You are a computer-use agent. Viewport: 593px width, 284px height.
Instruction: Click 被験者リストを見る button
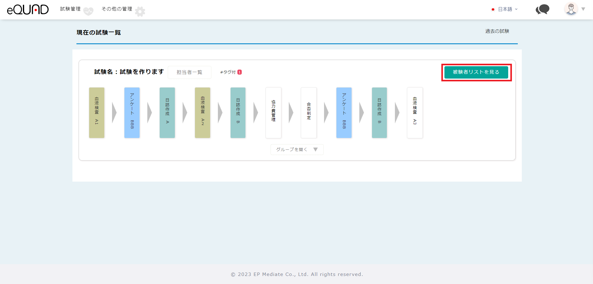pos(476,72)
